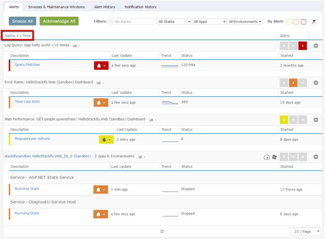Open bell dropdown for ASP.NET State Service

click(101, 189)
